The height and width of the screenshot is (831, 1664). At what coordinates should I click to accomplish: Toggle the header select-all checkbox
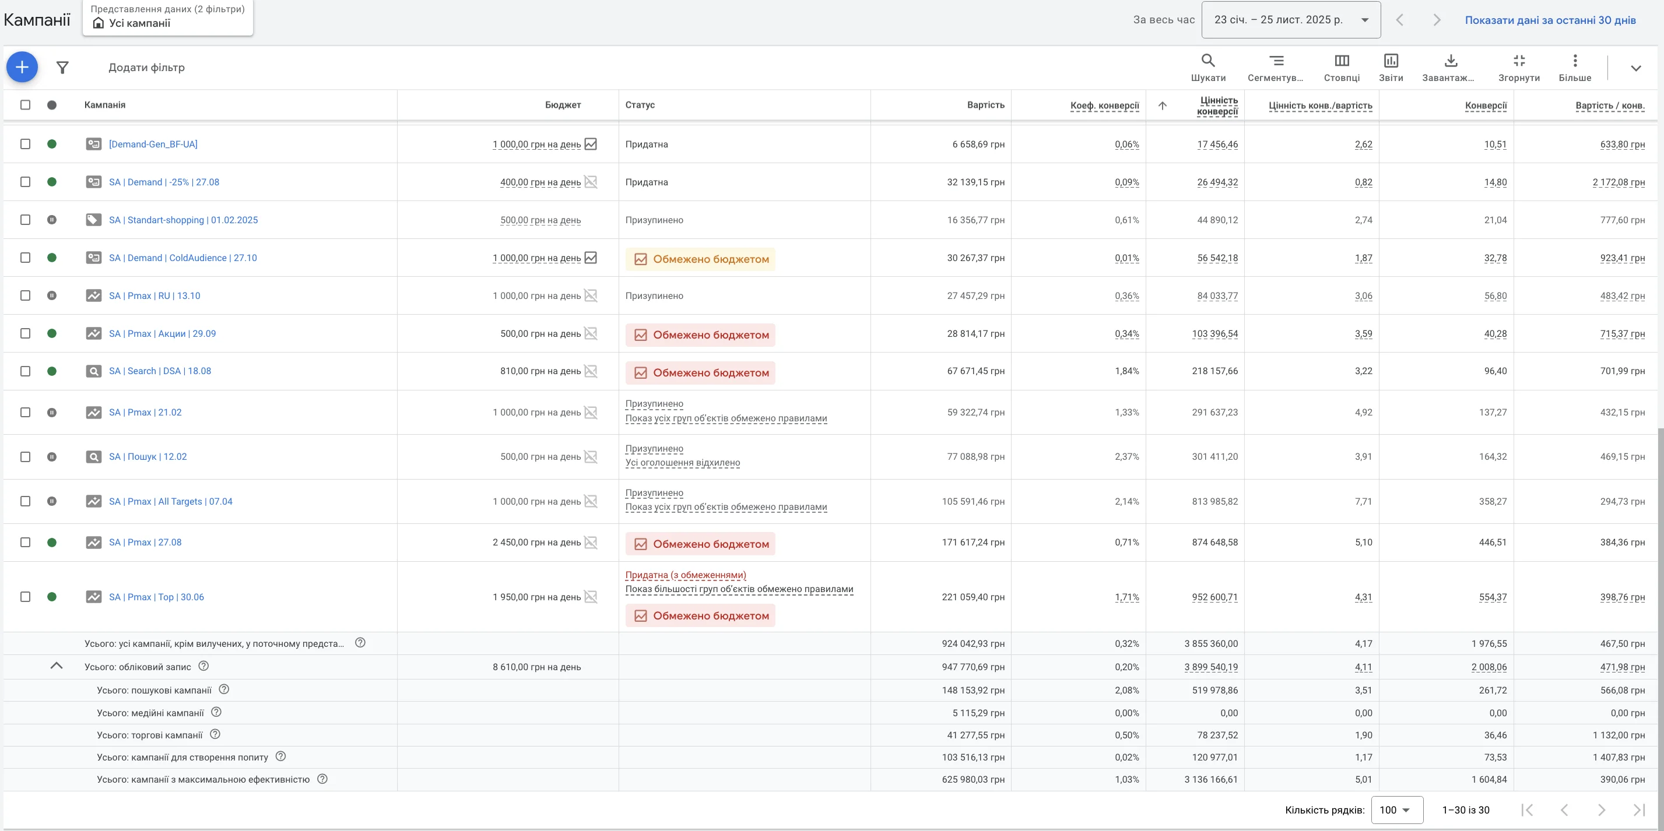(x=25, y=104)
